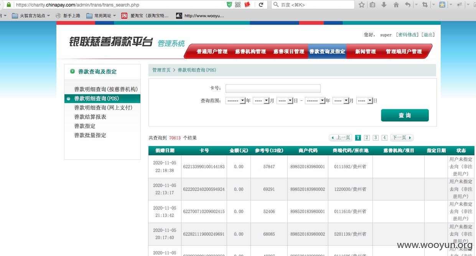Screen dimensions: 476x256
Task: Select 善款明细查询(按慈善机构) in sidebar
Action: click(x=106, y=89)
